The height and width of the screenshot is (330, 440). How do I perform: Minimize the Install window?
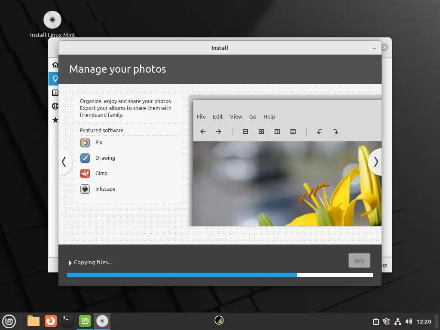tap(374, 48)
